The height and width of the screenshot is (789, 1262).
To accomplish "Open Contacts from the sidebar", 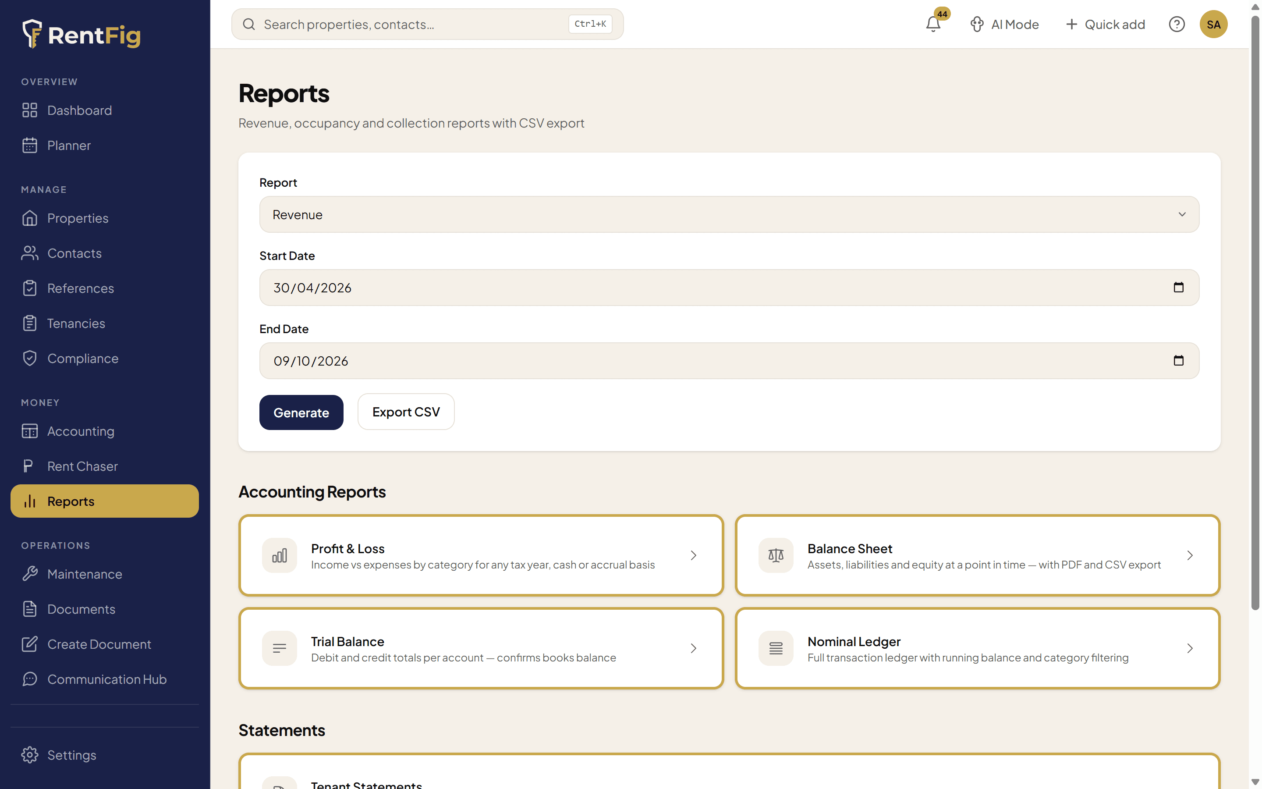I will point(104,253).
